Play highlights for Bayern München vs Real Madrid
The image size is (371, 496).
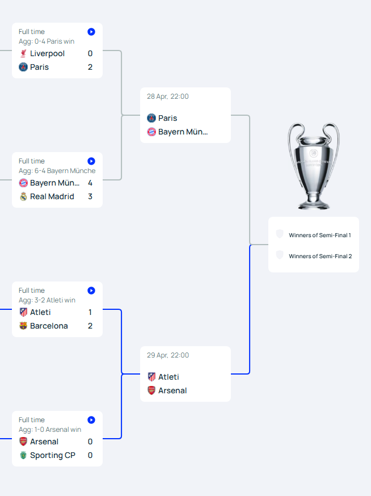91,161
